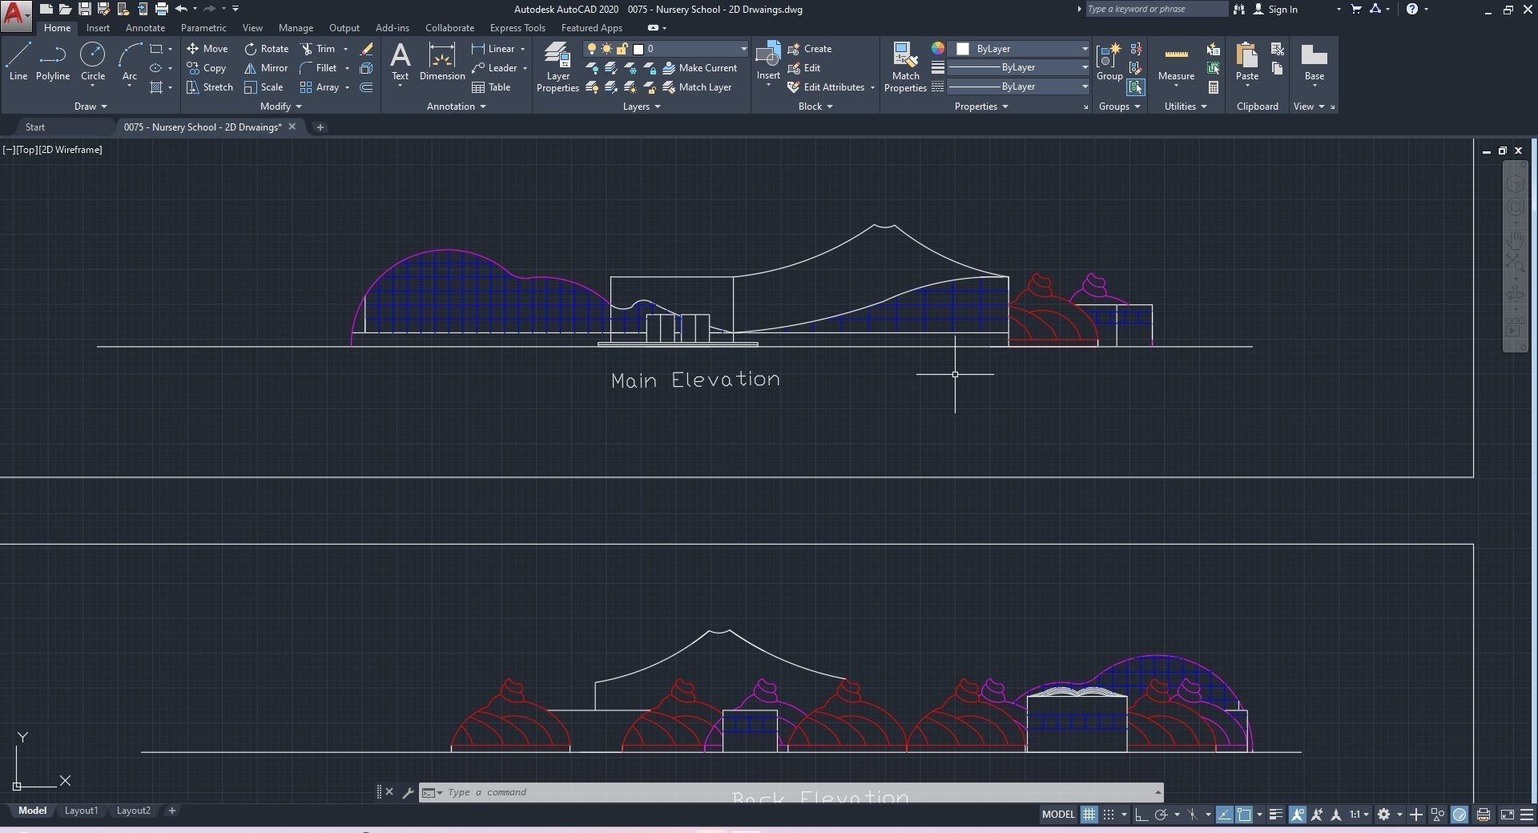
Task: Toggle ortho mode in status bar
Action: click(x=1141, y=815)
